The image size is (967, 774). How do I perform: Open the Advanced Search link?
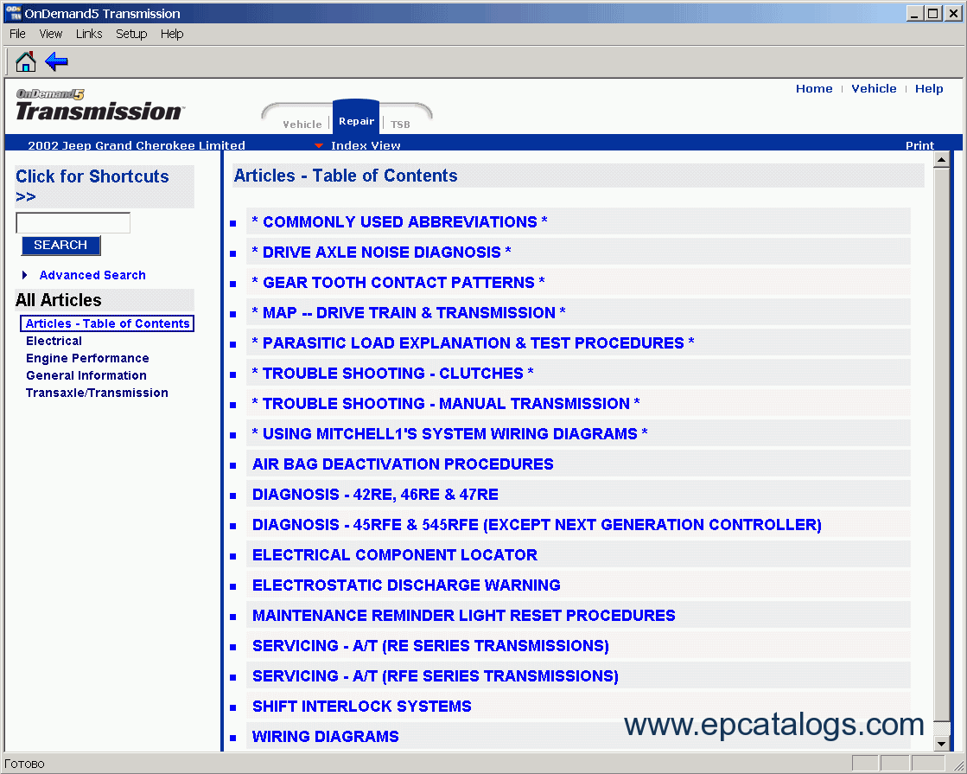point(92,275)
